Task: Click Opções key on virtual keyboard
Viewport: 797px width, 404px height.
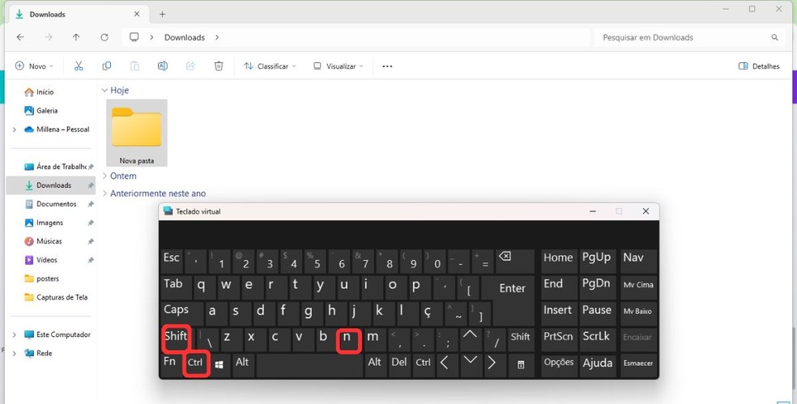Action: pos(559,365)
